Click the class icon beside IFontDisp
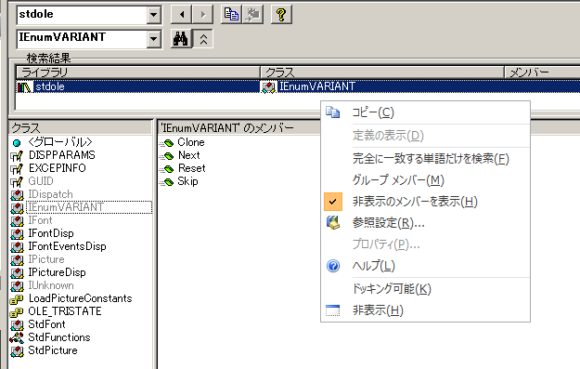Screen dimensions: 580x369 click(x=17, y=234)
